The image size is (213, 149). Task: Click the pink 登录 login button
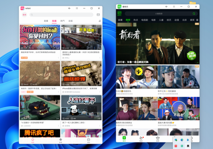(x=24, y=15)
